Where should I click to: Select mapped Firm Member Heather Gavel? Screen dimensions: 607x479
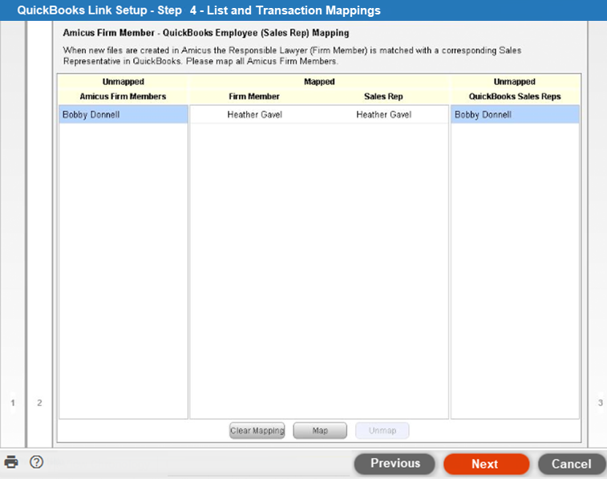pos(255,115)
